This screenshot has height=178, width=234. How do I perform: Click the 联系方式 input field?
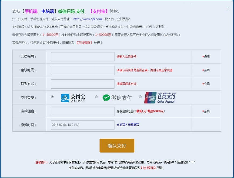(82, 84)
